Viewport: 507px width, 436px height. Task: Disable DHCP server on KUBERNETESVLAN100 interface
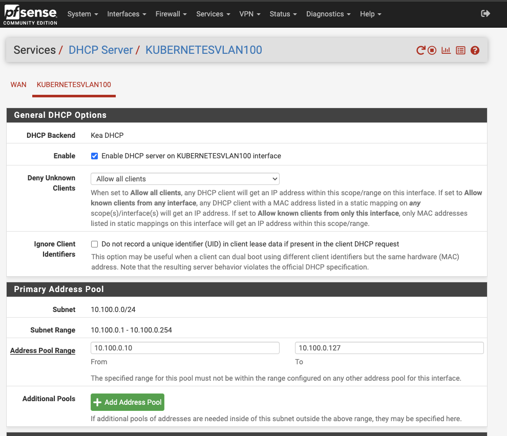click(94, 156)
